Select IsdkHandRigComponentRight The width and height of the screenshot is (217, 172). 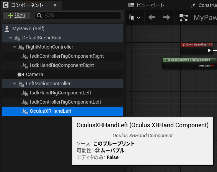(x=62, y=65)
